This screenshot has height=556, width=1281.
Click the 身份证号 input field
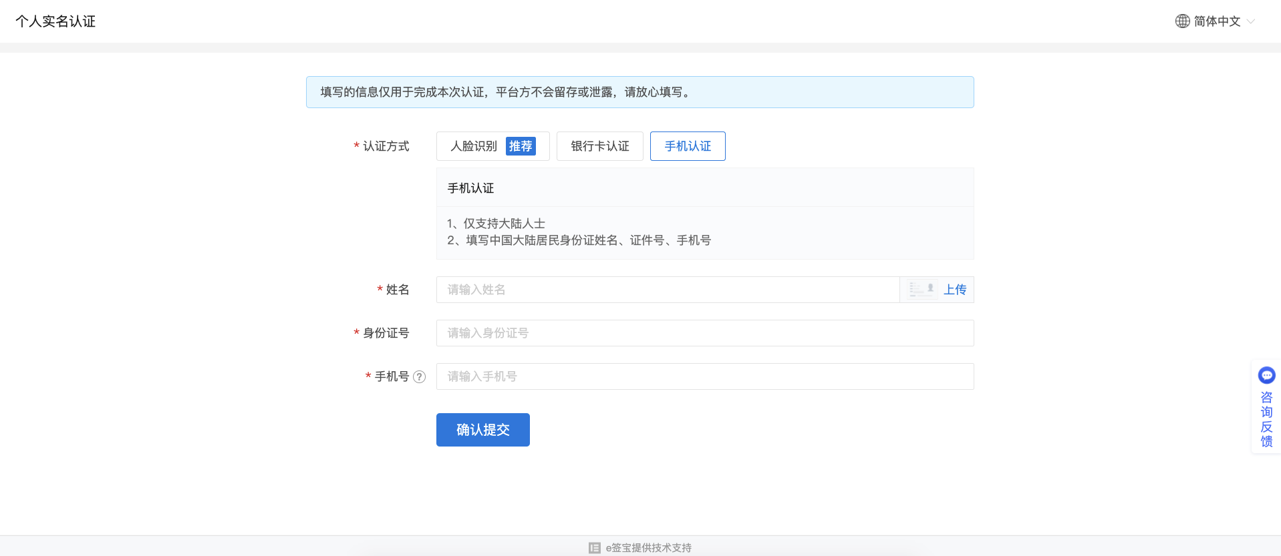[x=705, y=333]
